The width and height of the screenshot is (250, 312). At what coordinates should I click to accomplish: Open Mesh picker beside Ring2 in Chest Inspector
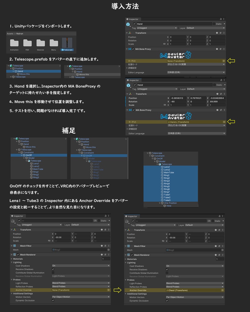222,250
